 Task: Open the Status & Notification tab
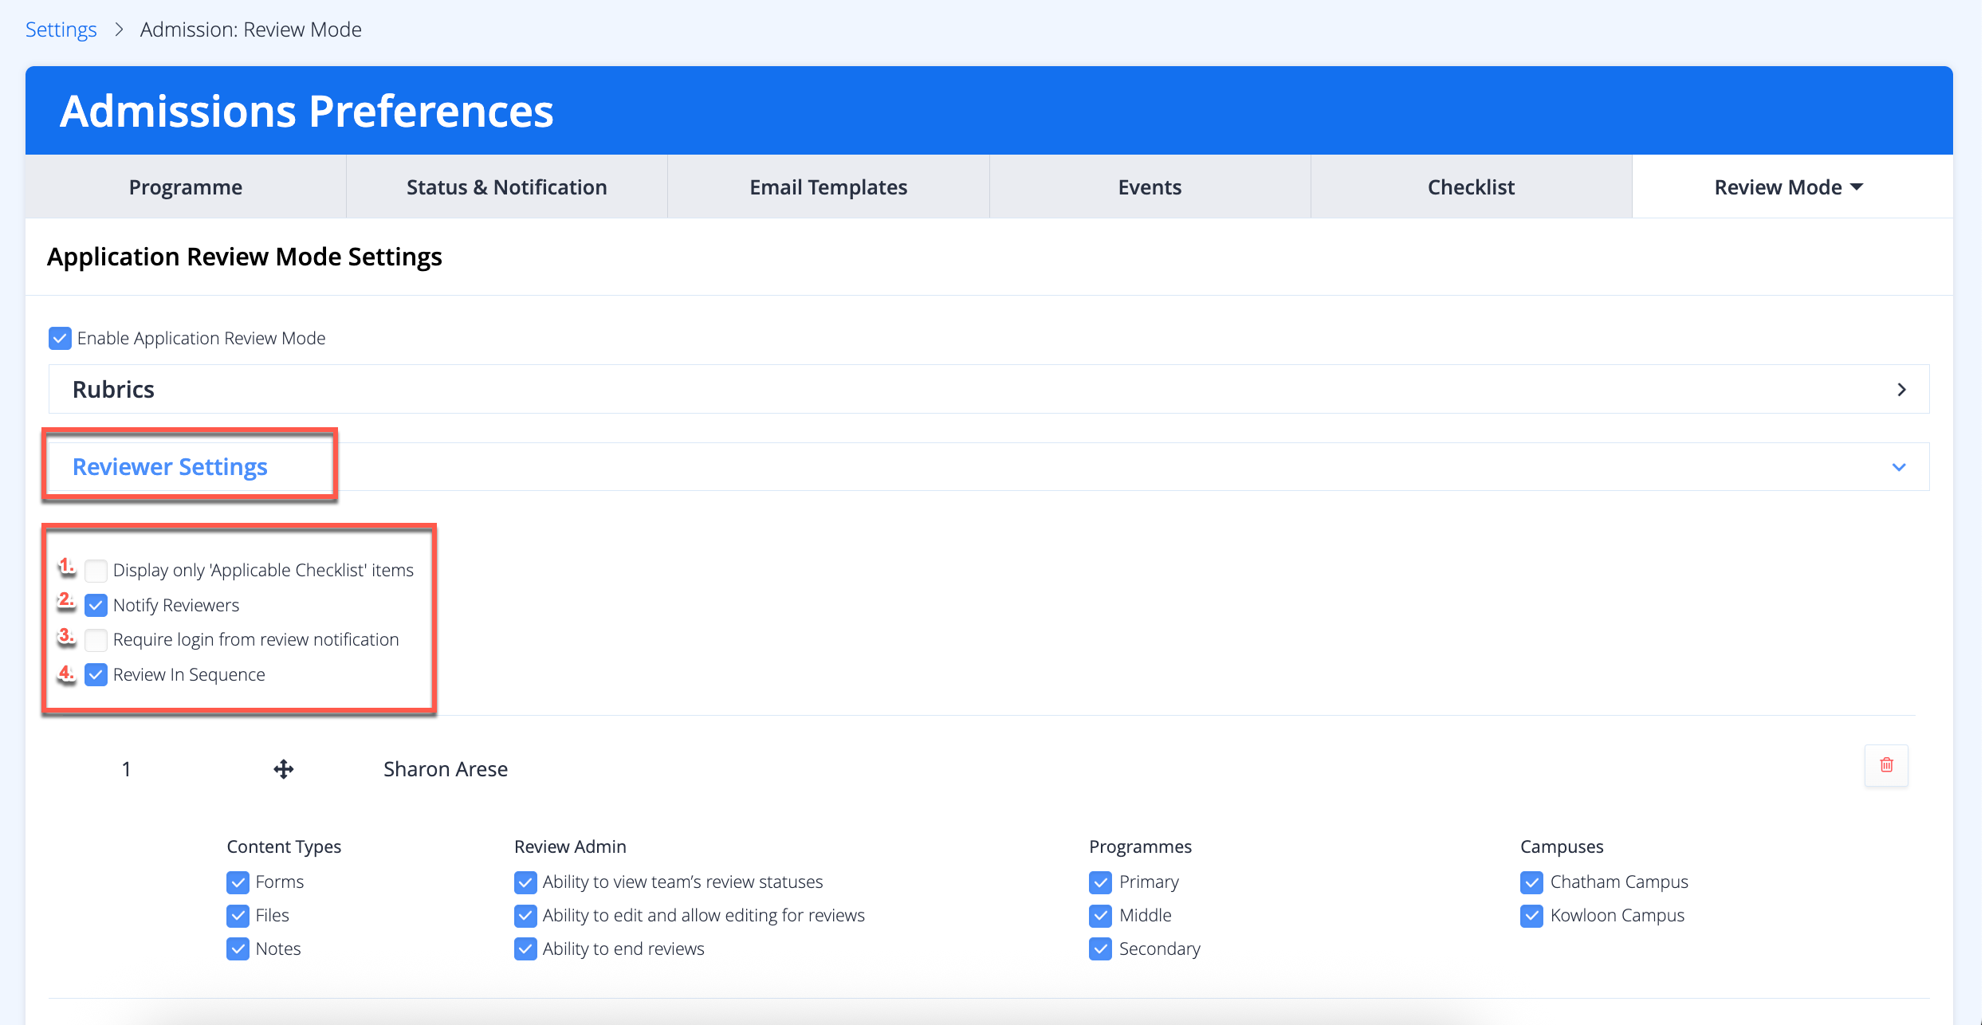507,187
